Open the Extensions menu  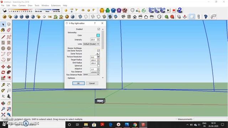pos(56,6)
